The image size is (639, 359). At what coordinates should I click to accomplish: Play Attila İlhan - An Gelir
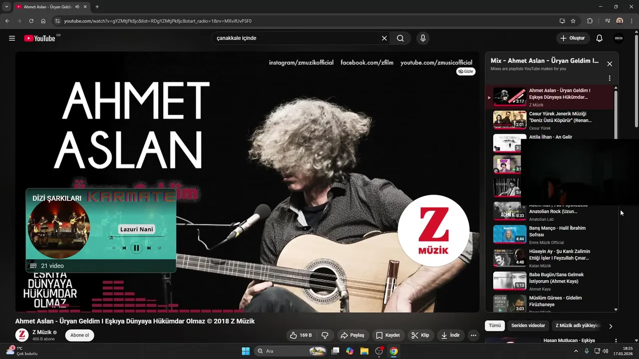551,137
